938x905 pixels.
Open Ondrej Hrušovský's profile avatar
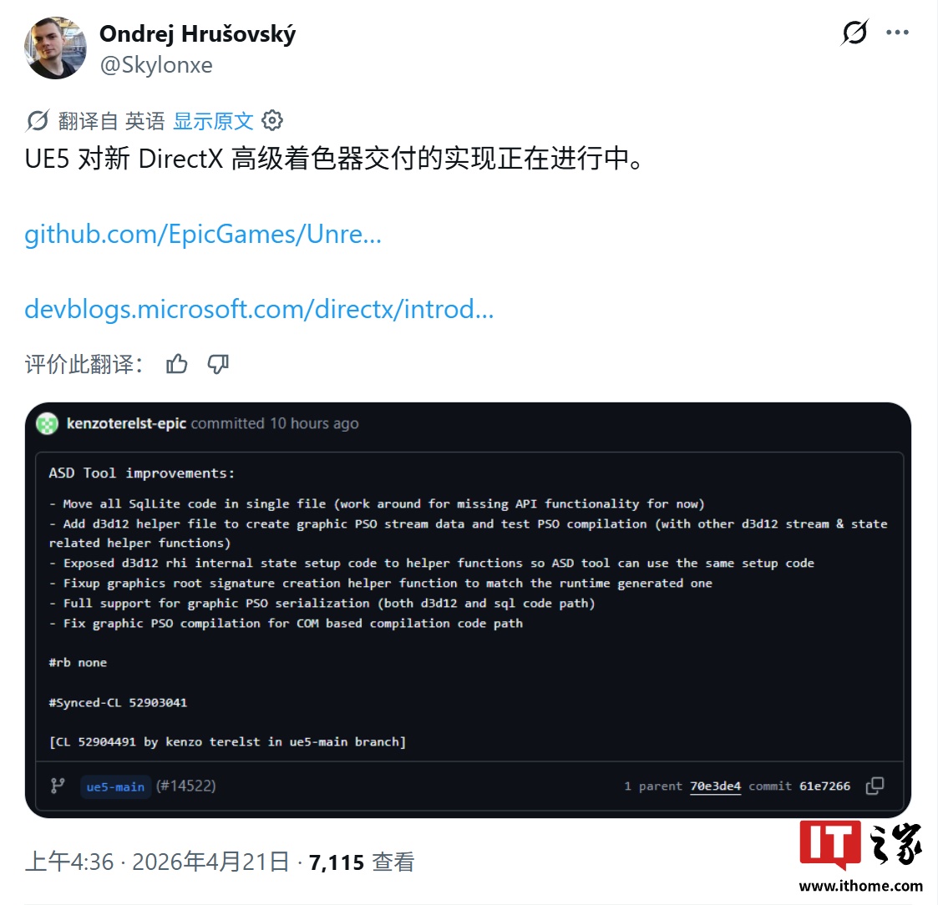tap(55, 48)
